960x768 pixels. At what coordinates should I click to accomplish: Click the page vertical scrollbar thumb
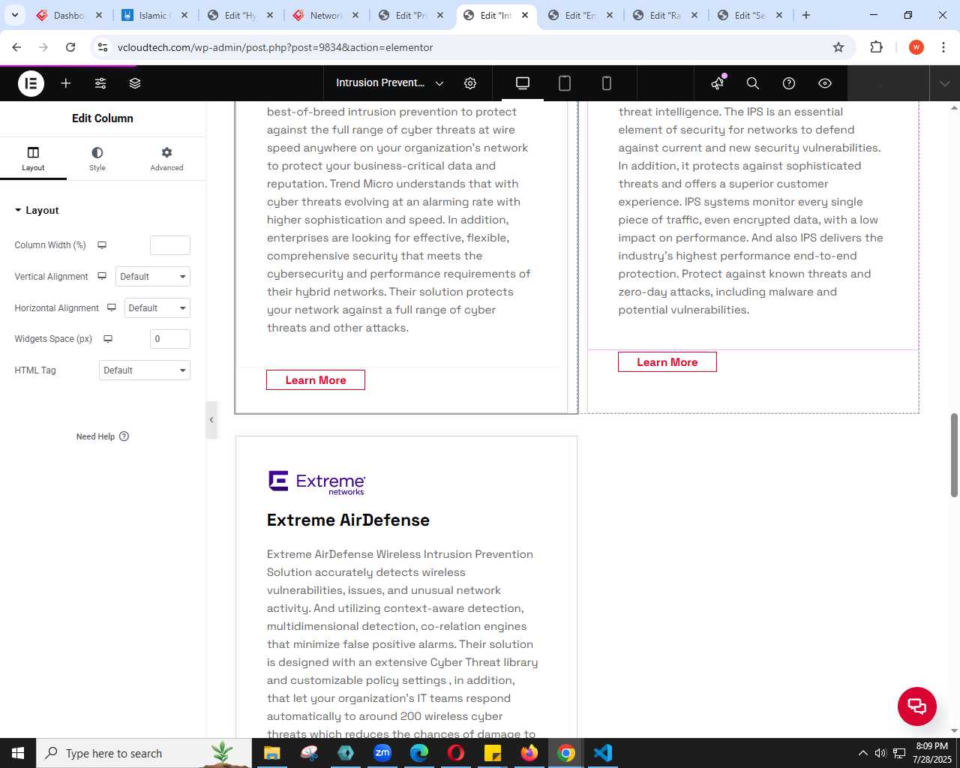tap(954, 454)
